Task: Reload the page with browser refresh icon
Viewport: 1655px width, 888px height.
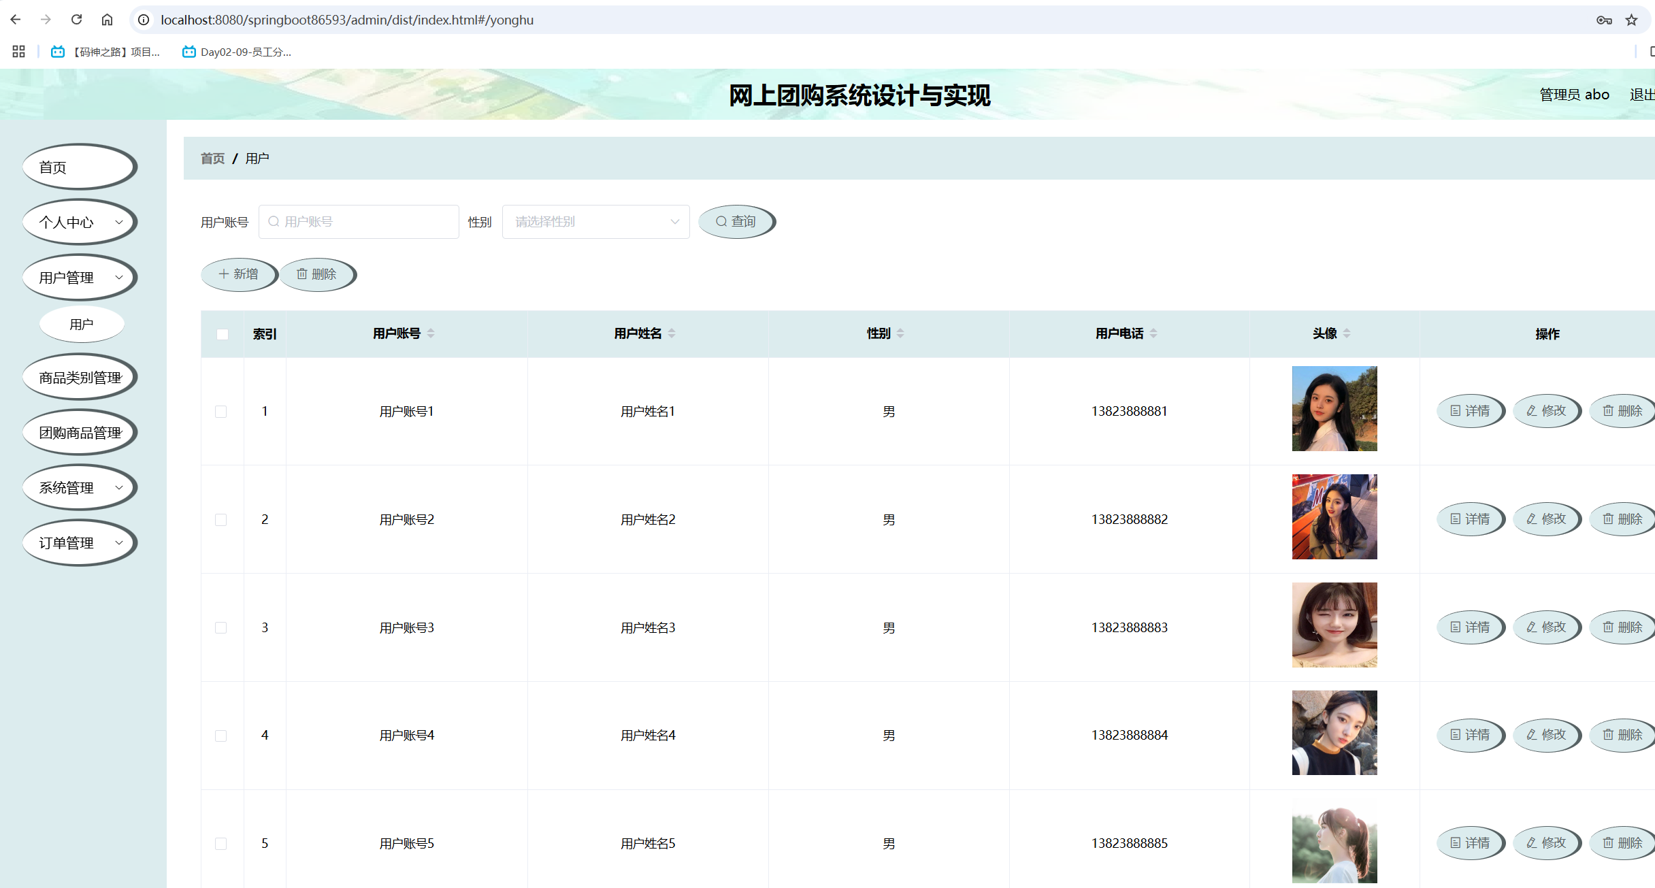Action: [76, 20]
